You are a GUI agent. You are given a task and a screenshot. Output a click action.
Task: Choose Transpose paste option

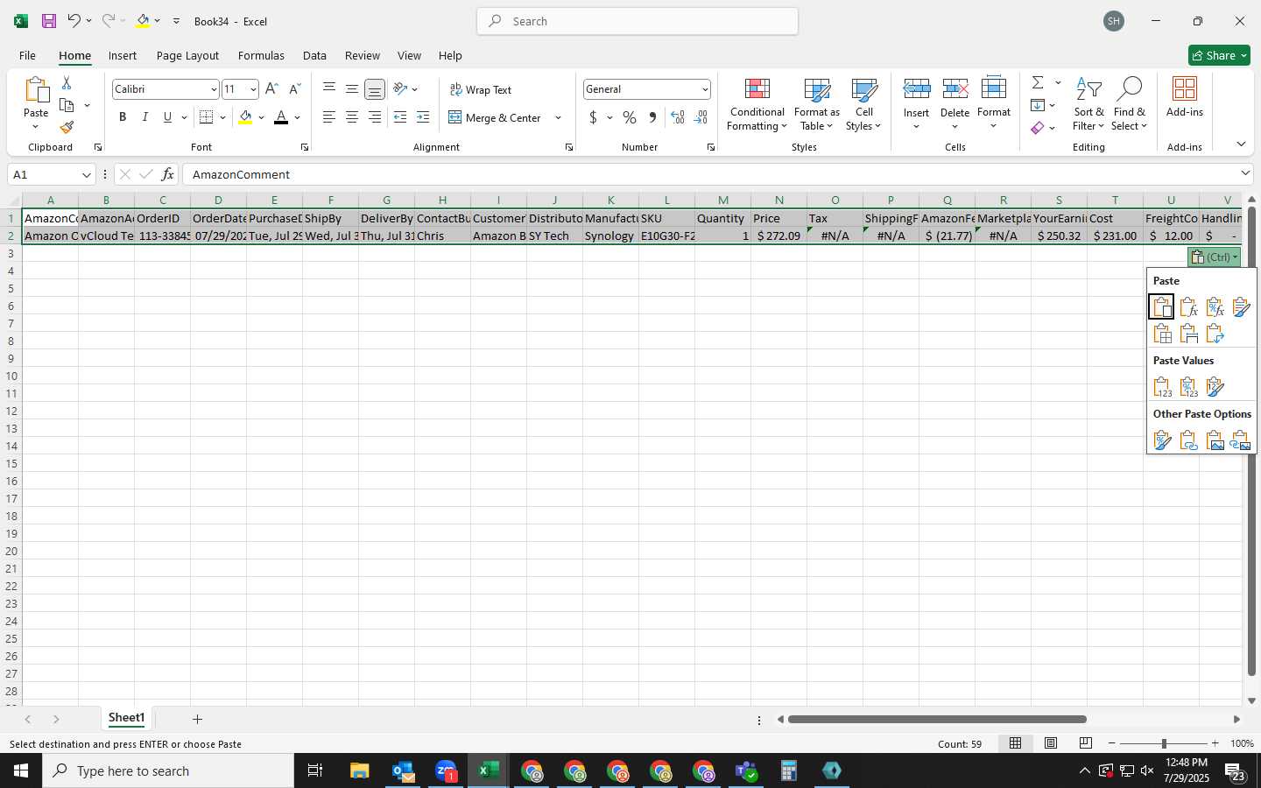pos(1215,334)
